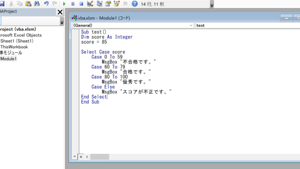Image resolution: width=300 pixels, height=169 pixels.
Task: Select the Microsoft Excel Objects folder
Action: pyautogui.click(x=21, y=35)
